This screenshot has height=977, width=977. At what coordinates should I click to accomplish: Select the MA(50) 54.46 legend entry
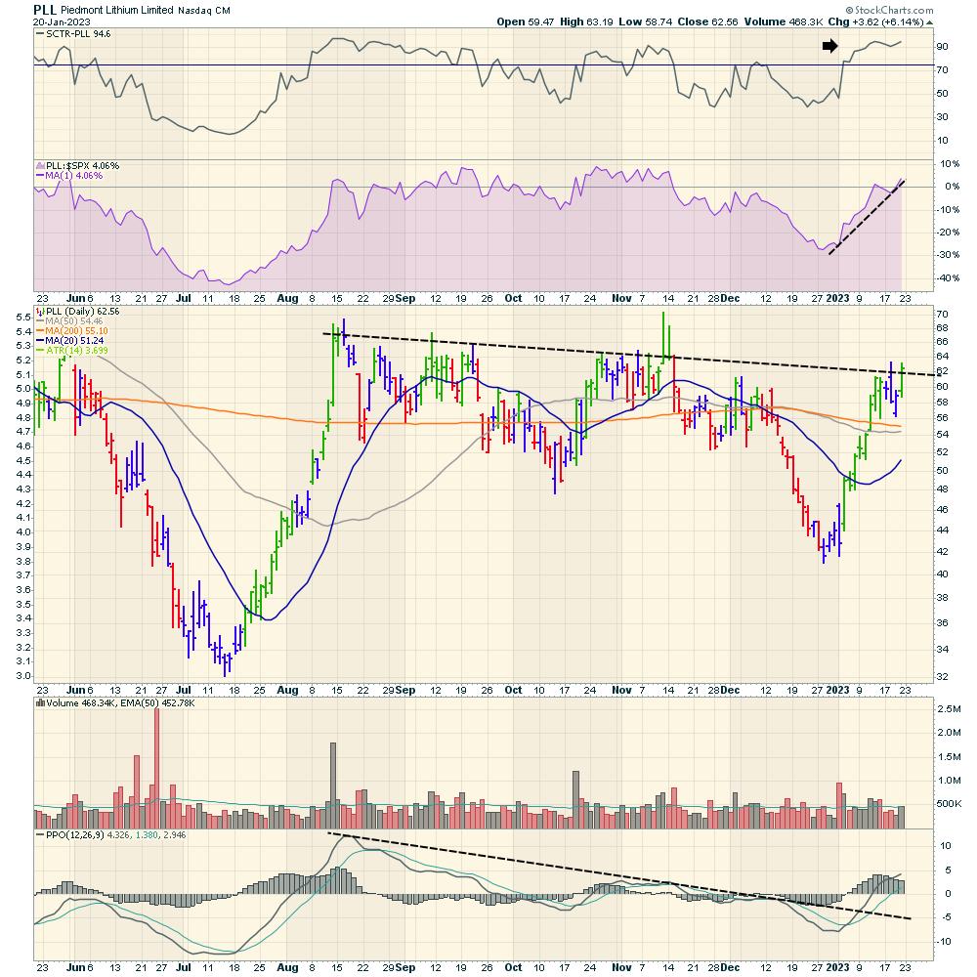pos(74,320)
